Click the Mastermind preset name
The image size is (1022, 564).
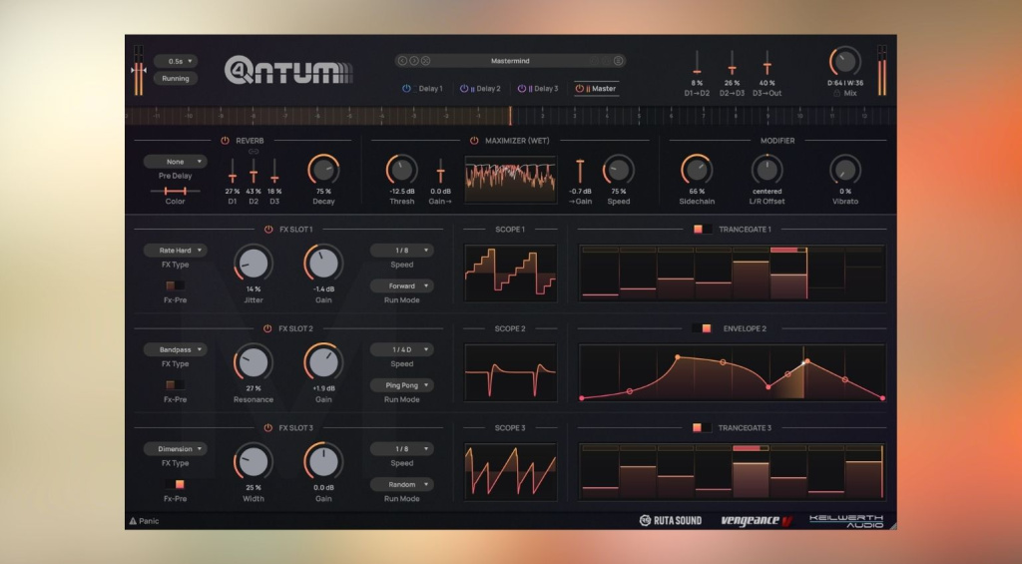click(x=510, y=61)
